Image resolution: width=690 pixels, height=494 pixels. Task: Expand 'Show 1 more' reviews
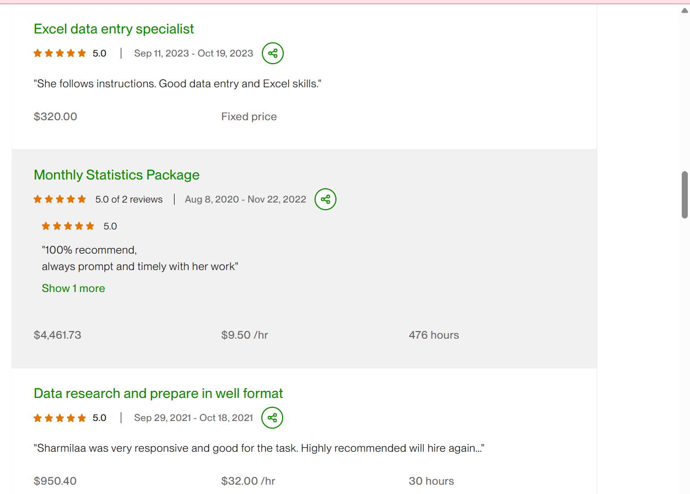click(73, 288)
